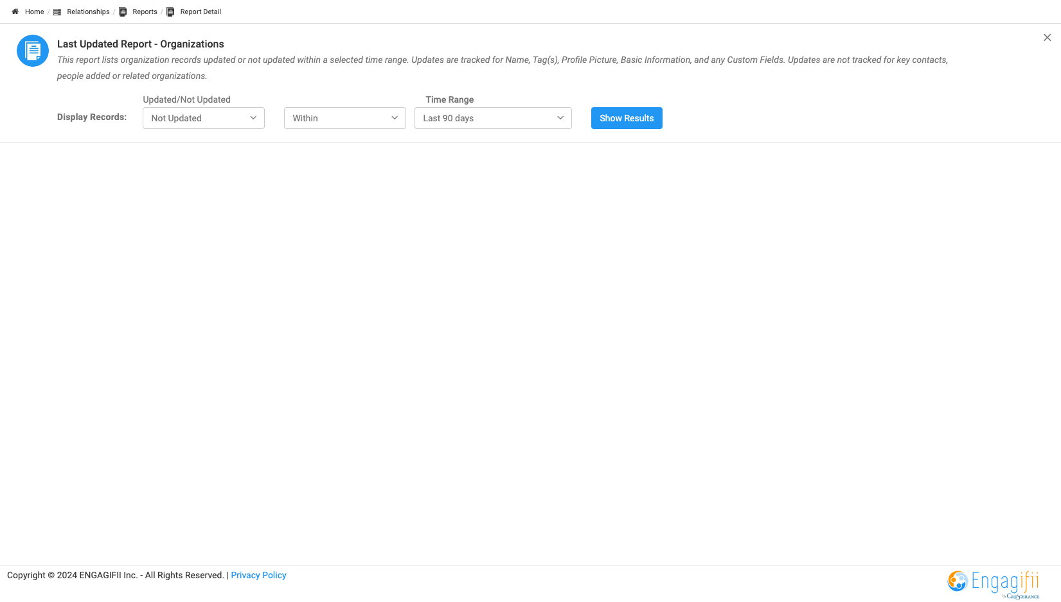Close the report detail panel
The width and height of the screenshot is (1061, 602).
[1048, 38]
